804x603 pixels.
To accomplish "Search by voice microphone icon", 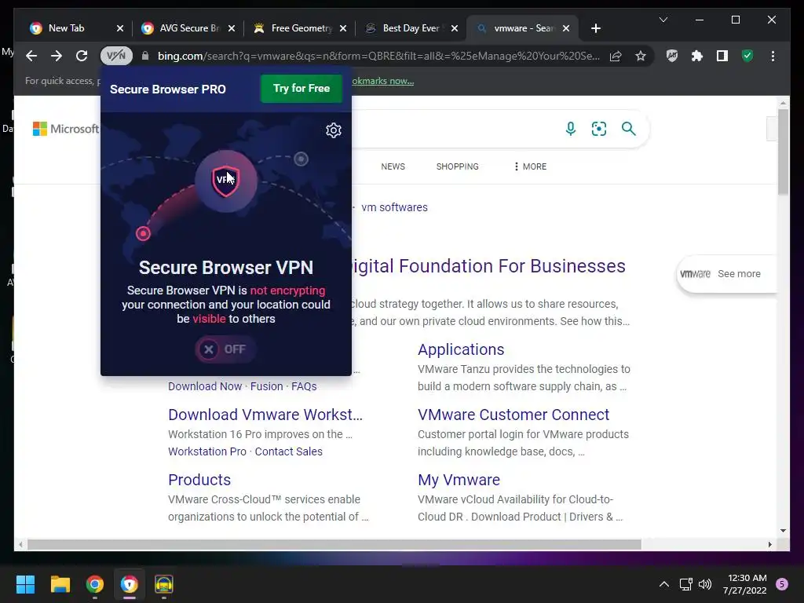I will pyautogui.click(x=570, y=129).
